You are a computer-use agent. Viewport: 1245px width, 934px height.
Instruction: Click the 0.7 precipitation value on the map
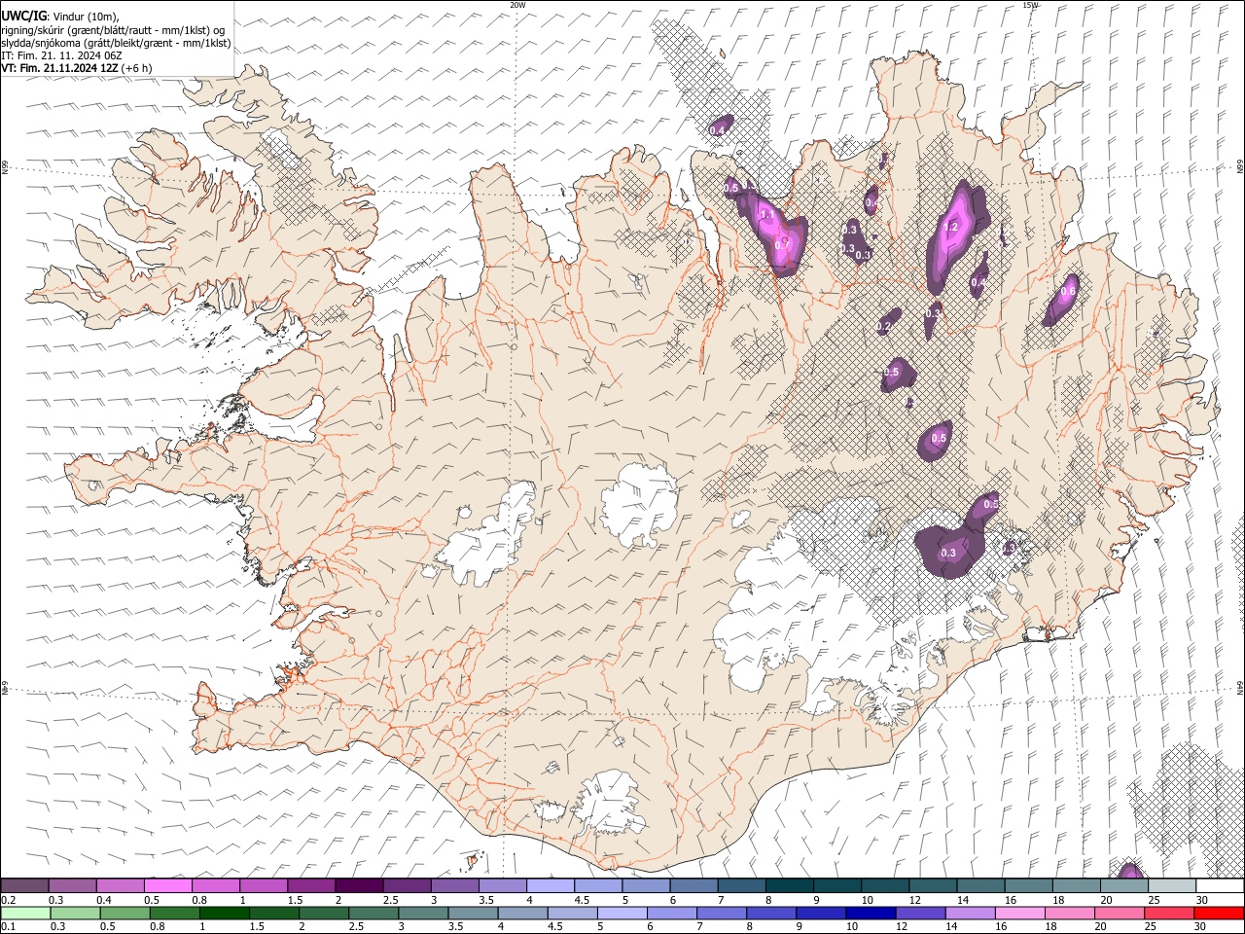pyautogui.click(x=781, y=246)
